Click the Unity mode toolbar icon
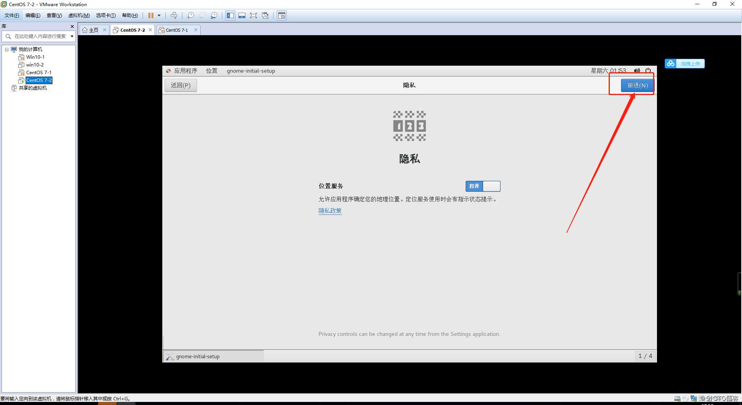742x405 pixels. click(265, 15)
